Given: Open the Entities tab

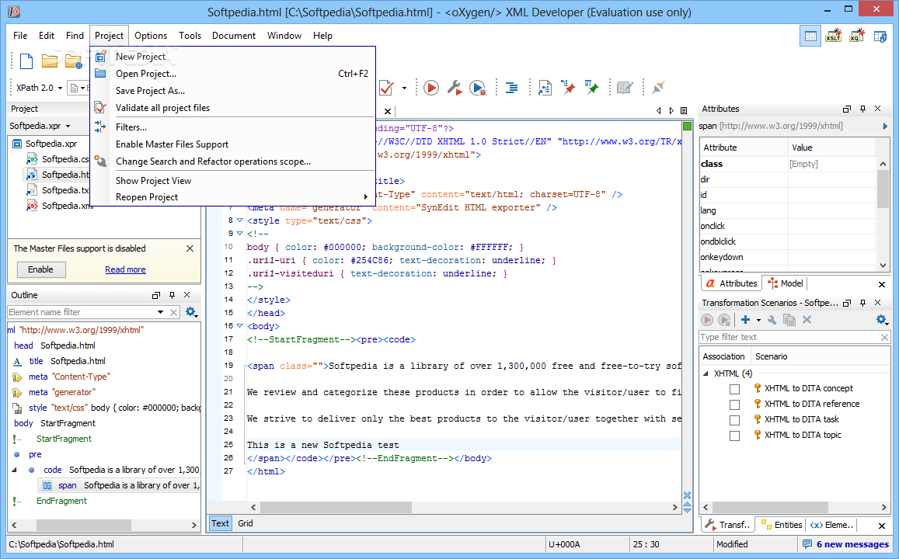Looking at the screenshot, I should [x=782, y=525].
